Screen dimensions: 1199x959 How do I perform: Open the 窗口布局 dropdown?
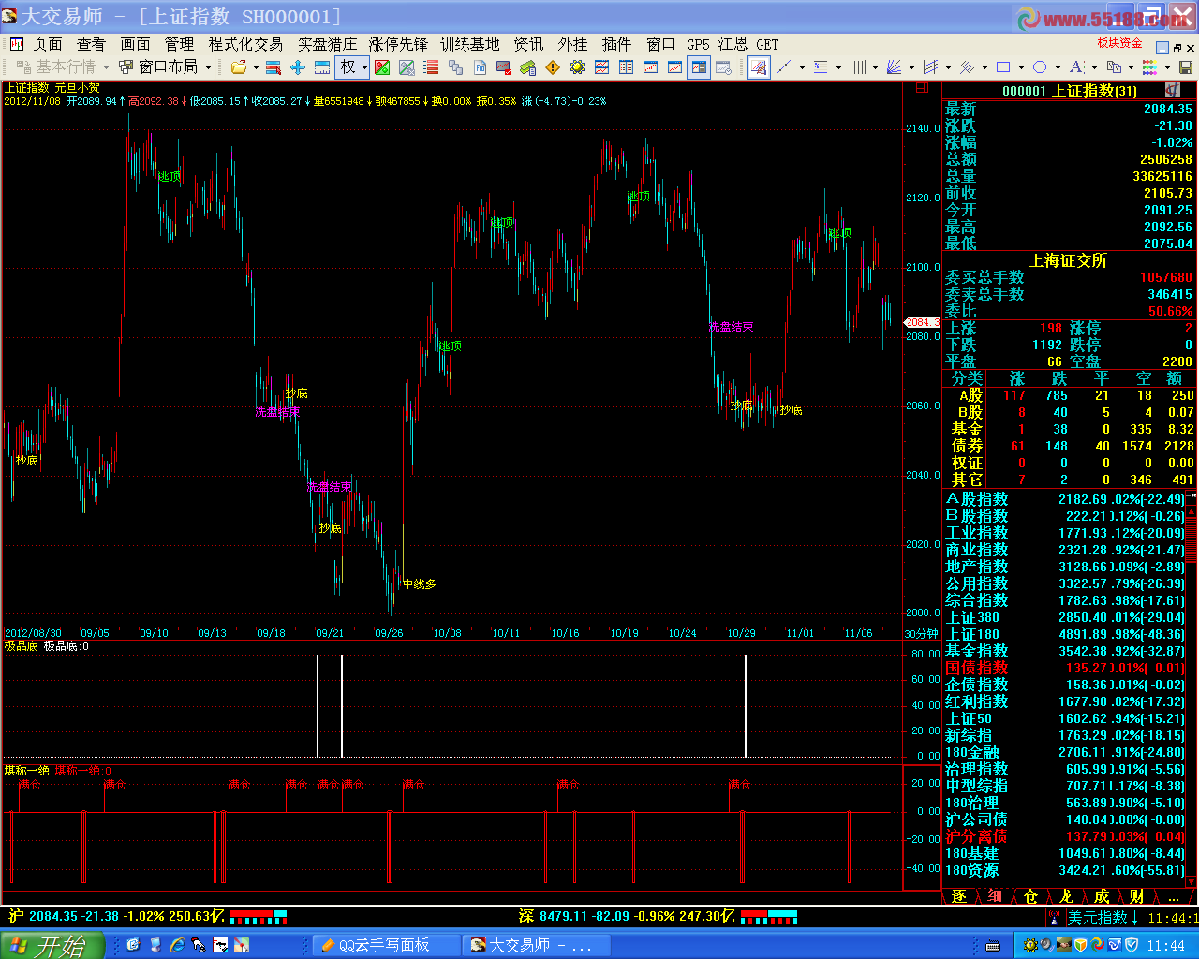166,67
